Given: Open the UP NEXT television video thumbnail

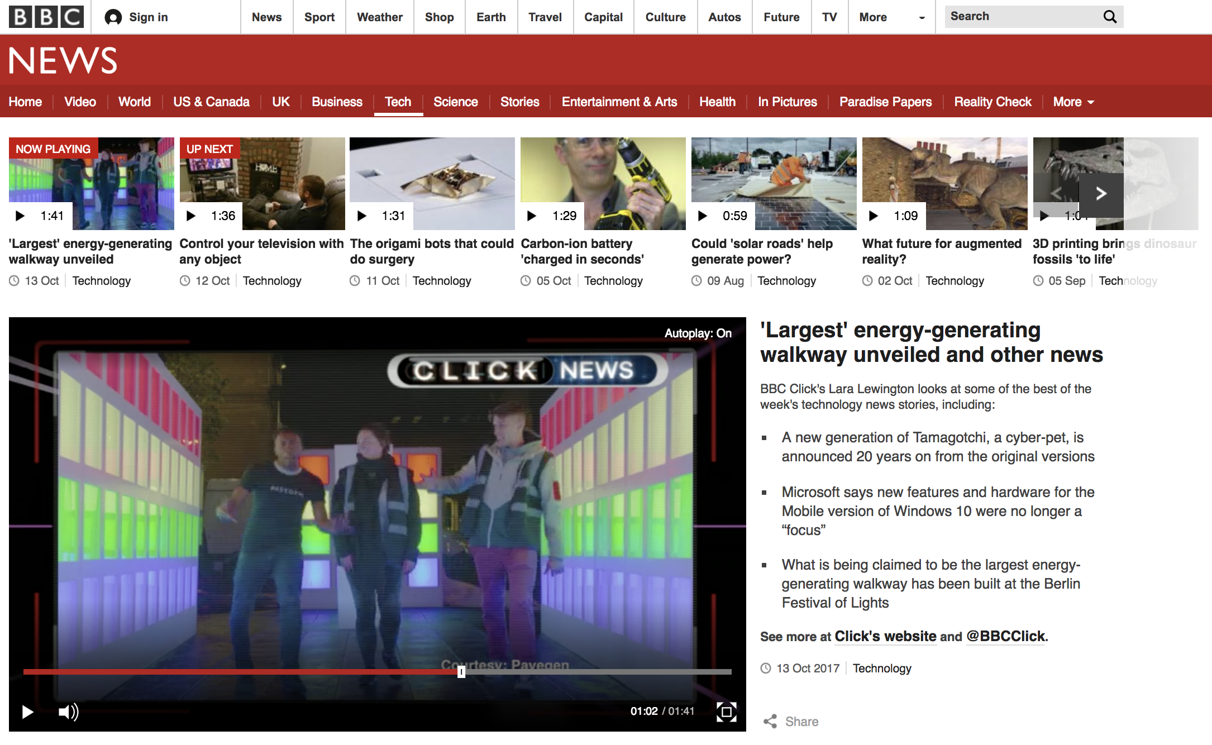Looking at the screenshot, I should 262,184.
